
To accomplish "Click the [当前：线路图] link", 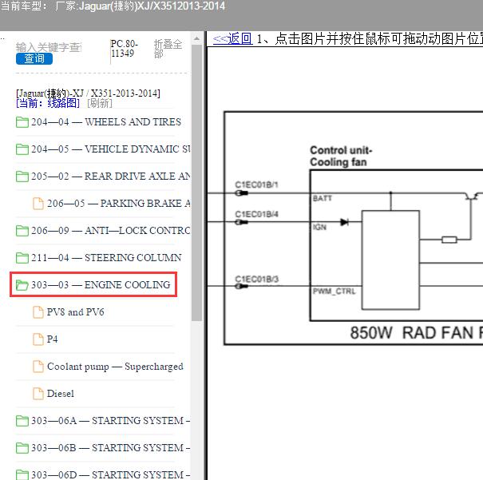I will pyautogui.click(x=48, y=103).
